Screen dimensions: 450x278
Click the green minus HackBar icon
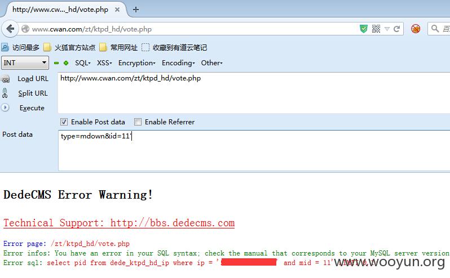(56, 63)
